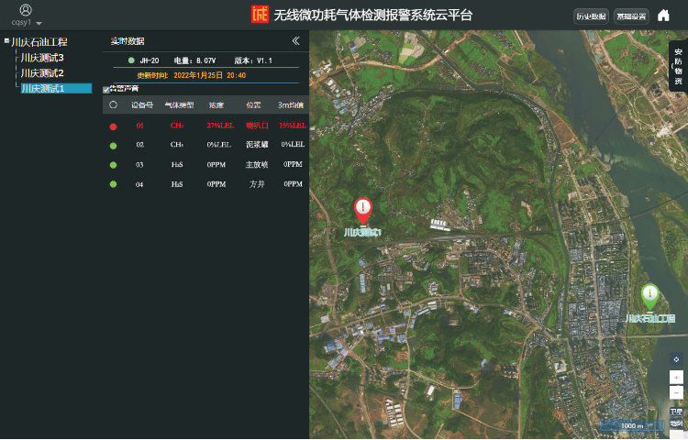This screenshot has height=440, width=688.
Task: Open the settings button beside 历史数据
Action: pos(631,16)
